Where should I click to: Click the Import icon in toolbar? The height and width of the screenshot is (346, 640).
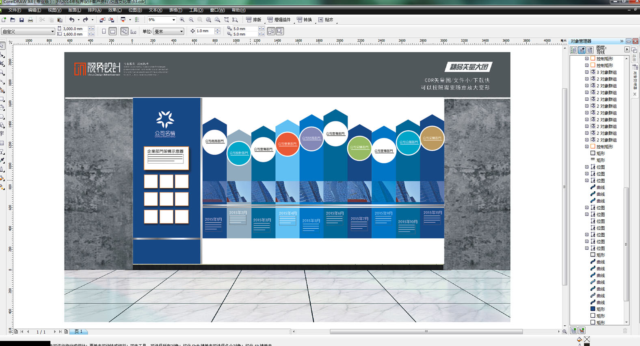click(102, 19)
